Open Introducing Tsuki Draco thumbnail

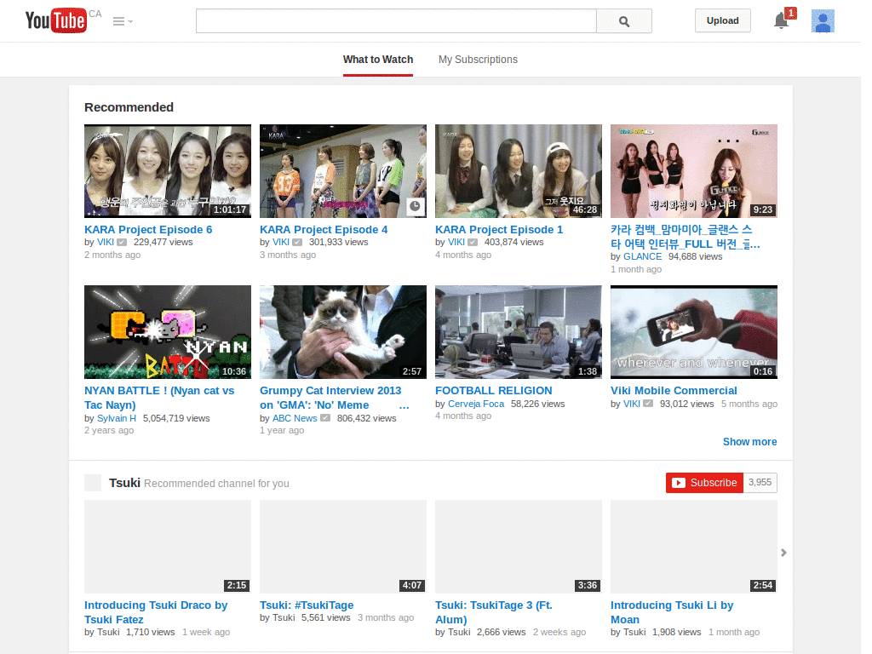coord(168,547)
